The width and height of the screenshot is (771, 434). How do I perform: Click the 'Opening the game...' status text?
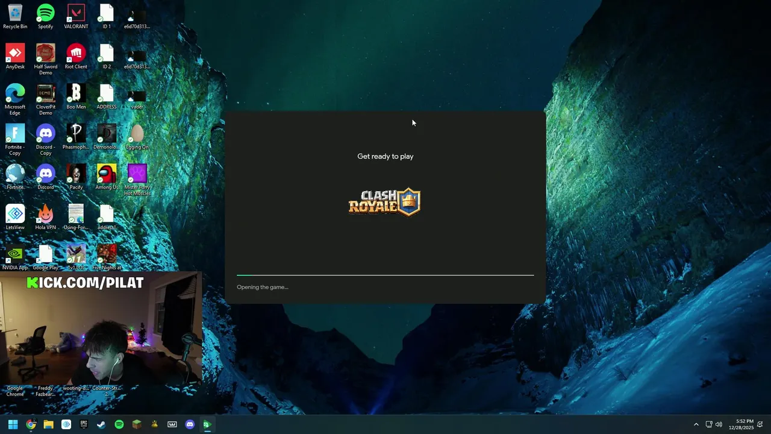click(x=263, y=287)
